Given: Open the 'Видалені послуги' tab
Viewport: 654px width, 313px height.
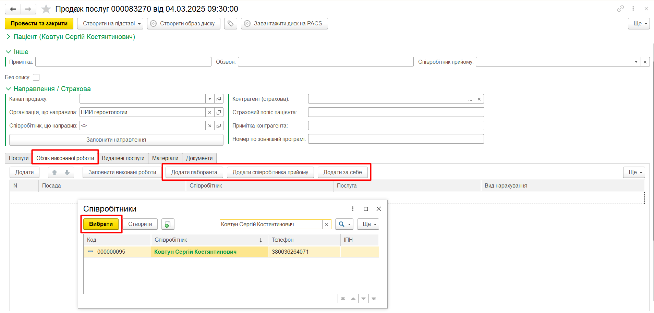Looking at the screenshot, I should (123, 158).
